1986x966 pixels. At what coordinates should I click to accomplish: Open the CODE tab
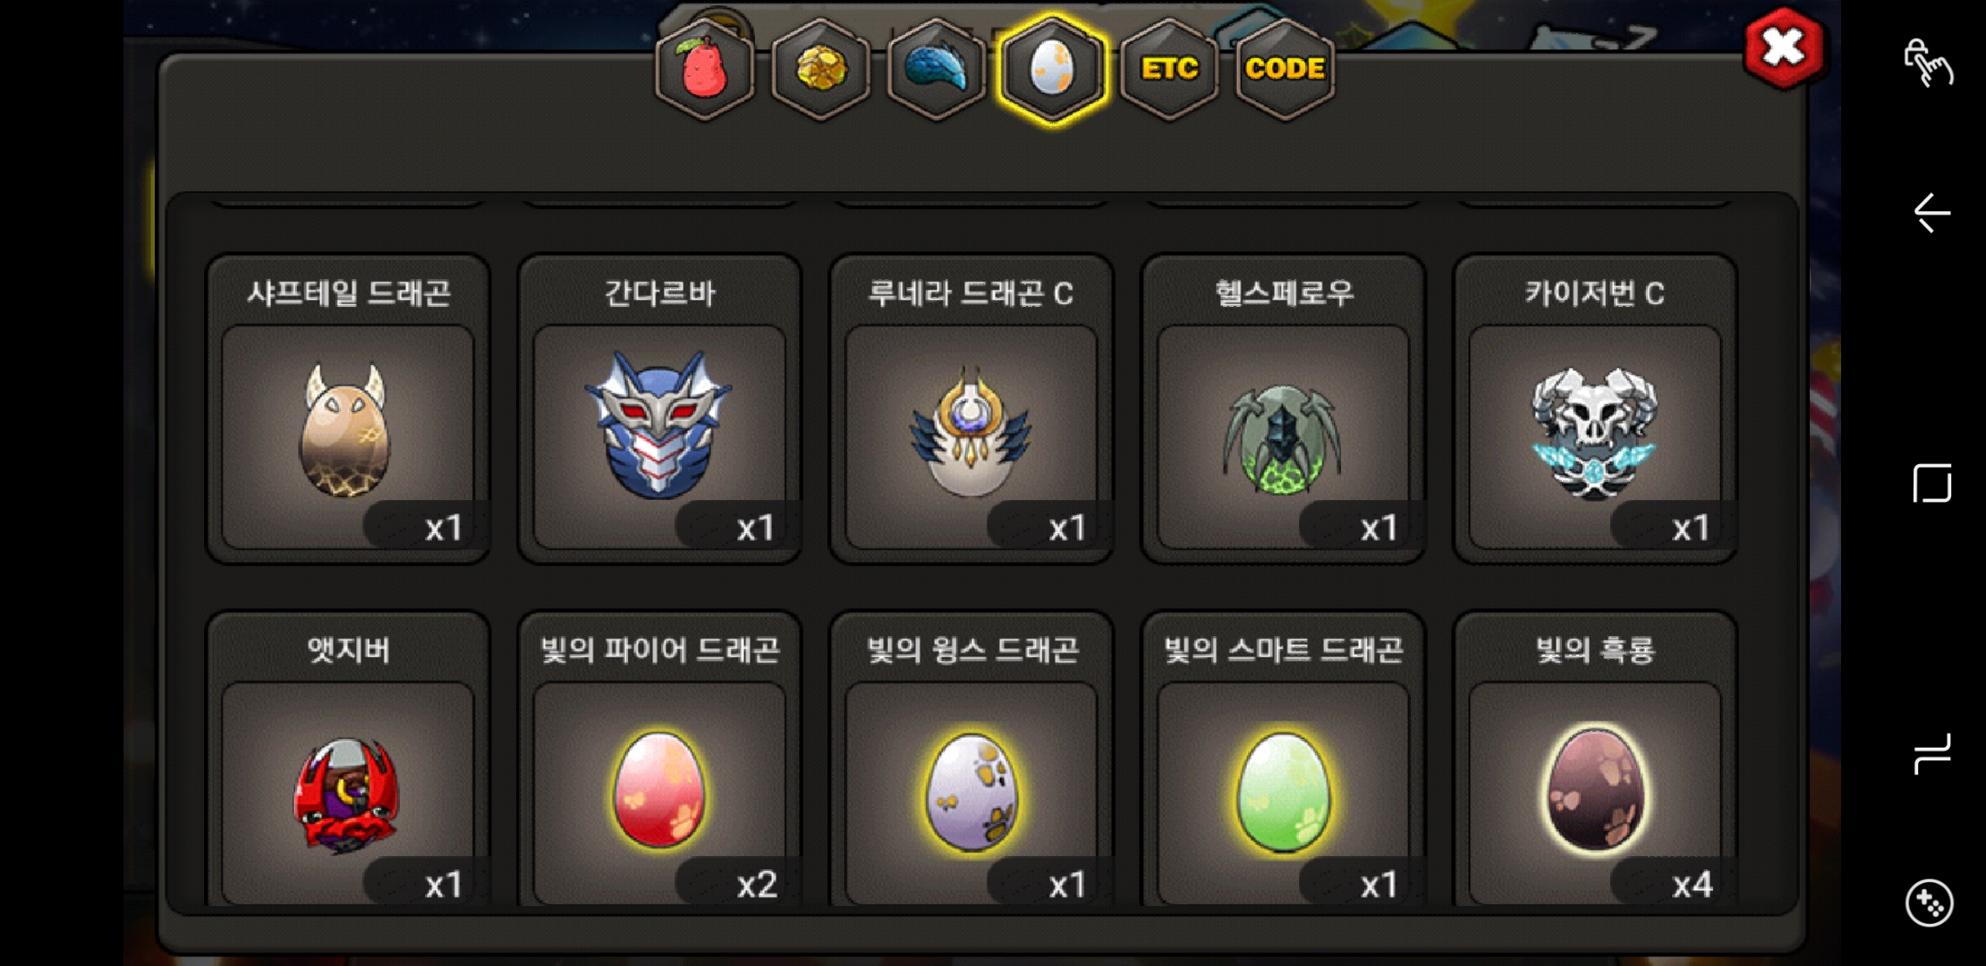pos(1285,70)
